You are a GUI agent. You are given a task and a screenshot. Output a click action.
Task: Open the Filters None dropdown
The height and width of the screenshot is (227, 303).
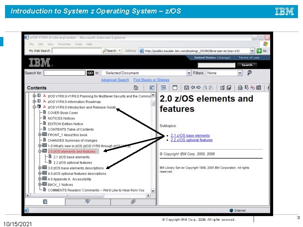(x=224, y=73)
